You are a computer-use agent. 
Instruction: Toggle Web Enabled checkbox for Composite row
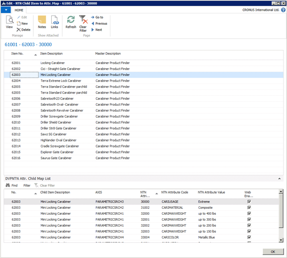point(249,207)
